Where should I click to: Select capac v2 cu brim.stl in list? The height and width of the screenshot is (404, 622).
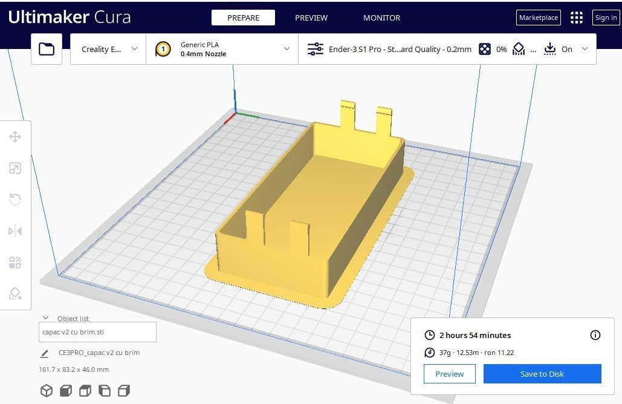[97, 332]
